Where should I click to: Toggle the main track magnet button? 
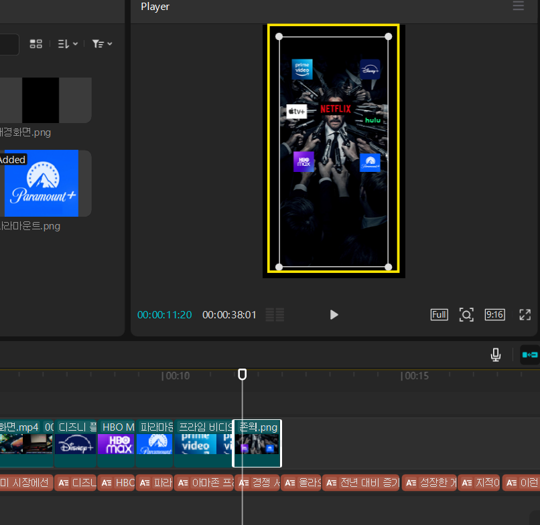tap(530, 355)
